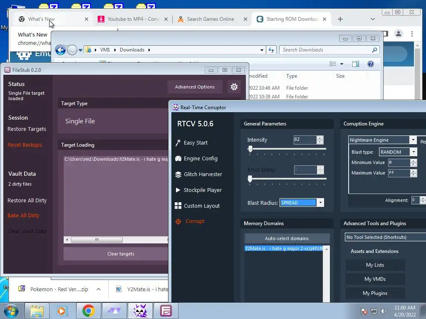The width and height of the screenshot is (426, 319).
Task: Click the Minimum Value field
Action: coord(399,162)
